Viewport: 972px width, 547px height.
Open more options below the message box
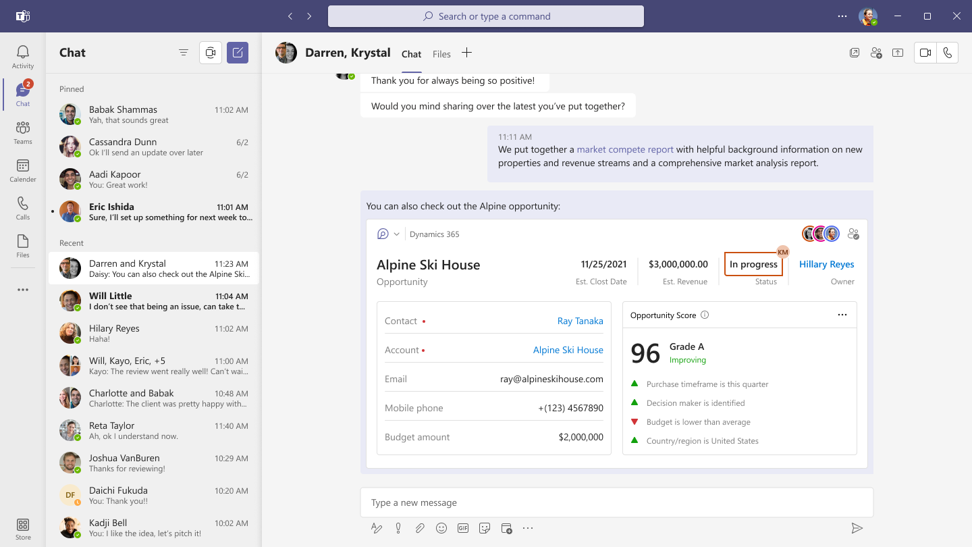[x=527, y=528]
